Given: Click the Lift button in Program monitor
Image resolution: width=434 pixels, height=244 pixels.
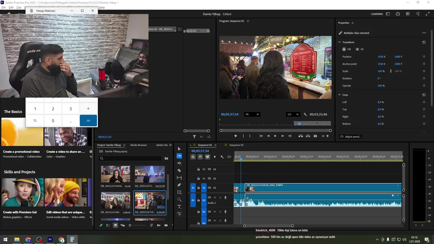Looking at the screenshot, I should pos(301,136).
